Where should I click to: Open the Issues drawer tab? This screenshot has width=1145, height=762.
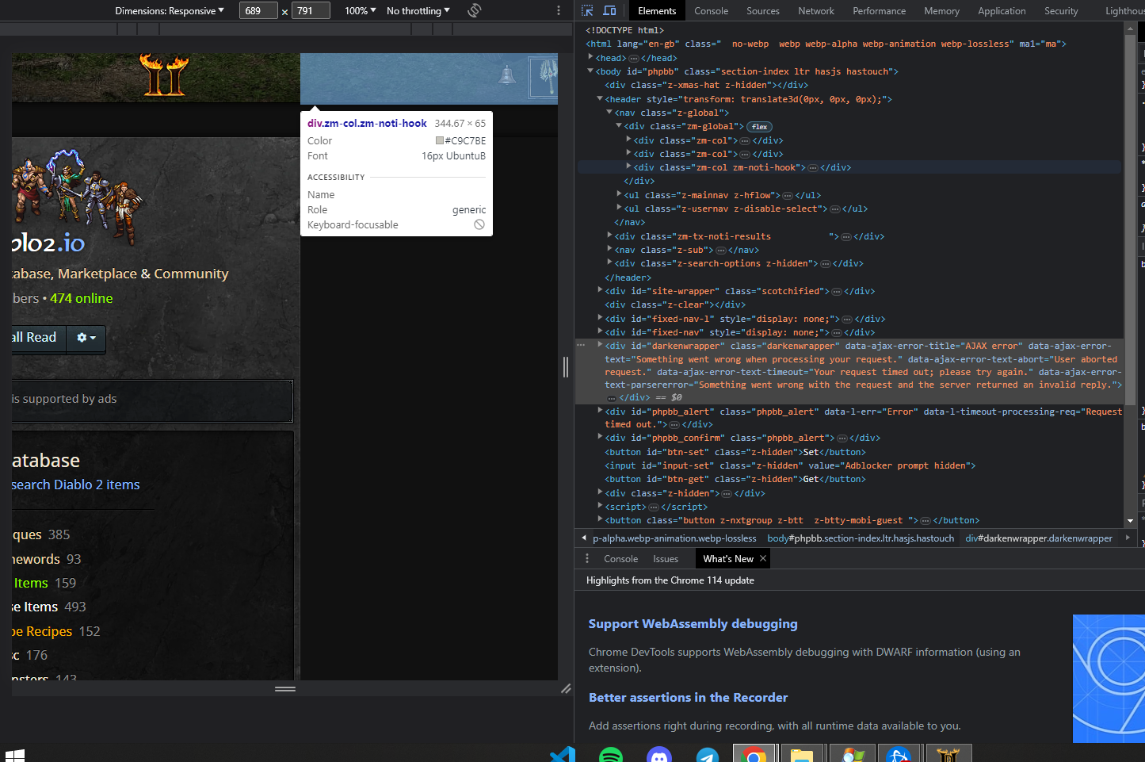coord(666,559)
